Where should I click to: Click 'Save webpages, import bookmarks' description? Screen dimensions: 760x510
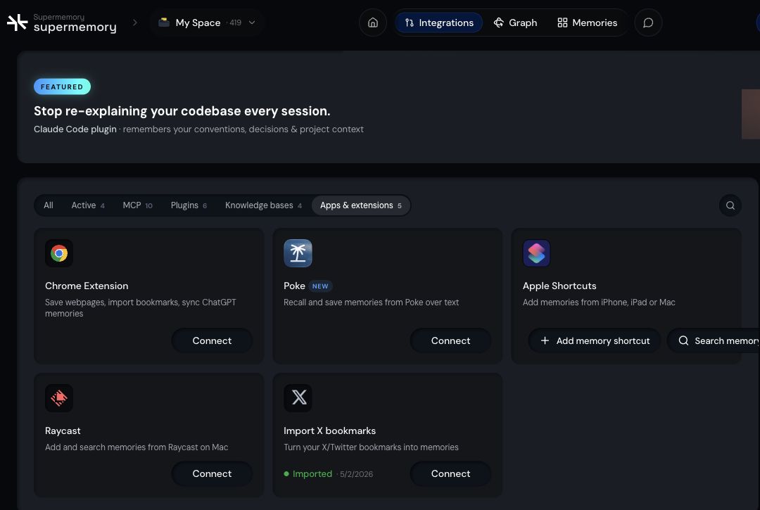click(x=141, y=307)
